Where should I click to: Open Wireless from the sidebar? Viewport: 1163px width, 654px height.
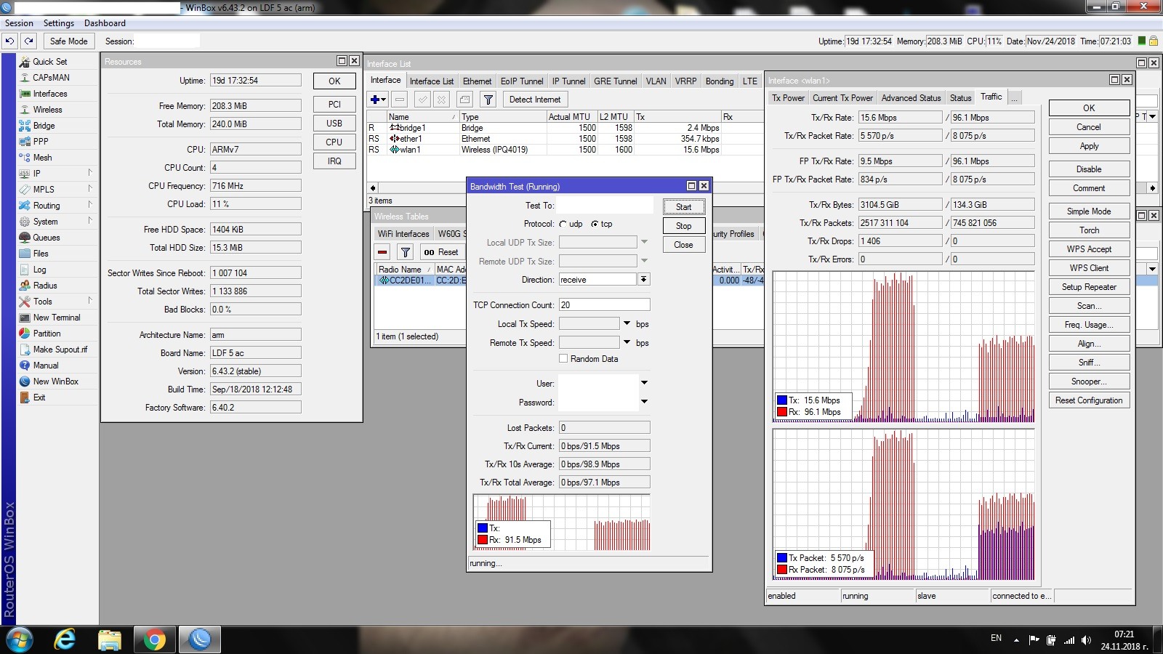pyautogui.click(x=47, y=110)
